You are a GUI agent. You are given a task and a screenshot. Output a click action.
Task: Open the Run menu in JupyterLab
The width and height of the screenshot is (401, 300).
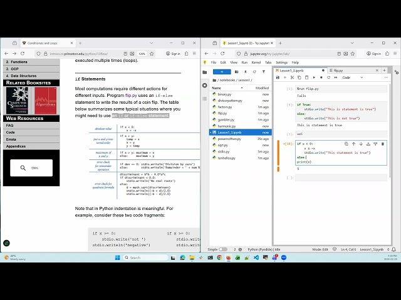244,62
